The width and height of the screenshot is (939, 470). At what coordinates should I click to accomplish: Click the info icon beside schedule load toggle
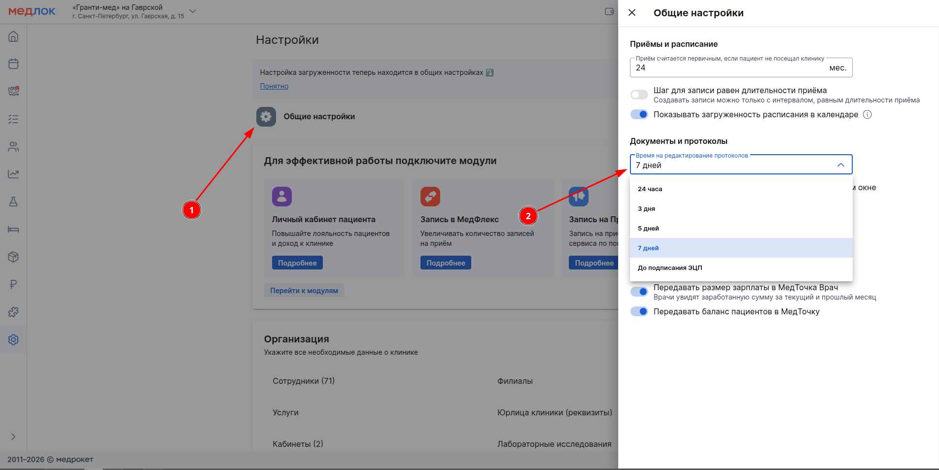[867, 115]
